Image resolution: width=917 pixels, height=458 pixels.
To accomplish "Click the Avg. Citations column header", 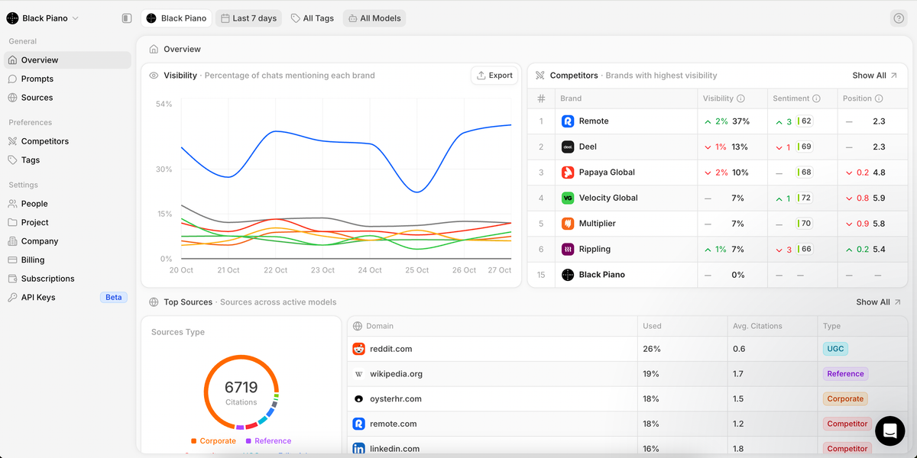I will tap(757, 326).
